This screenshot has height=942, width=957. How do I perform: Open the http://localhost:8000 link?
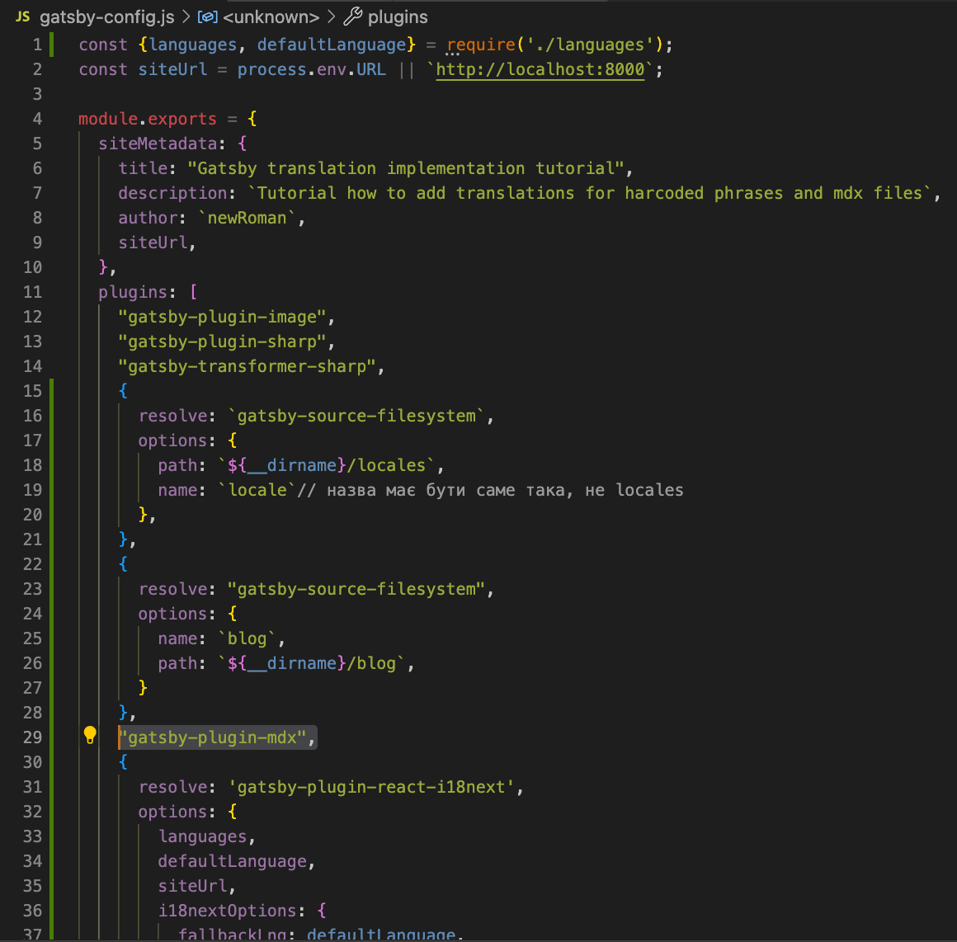(x=540, y=69)
